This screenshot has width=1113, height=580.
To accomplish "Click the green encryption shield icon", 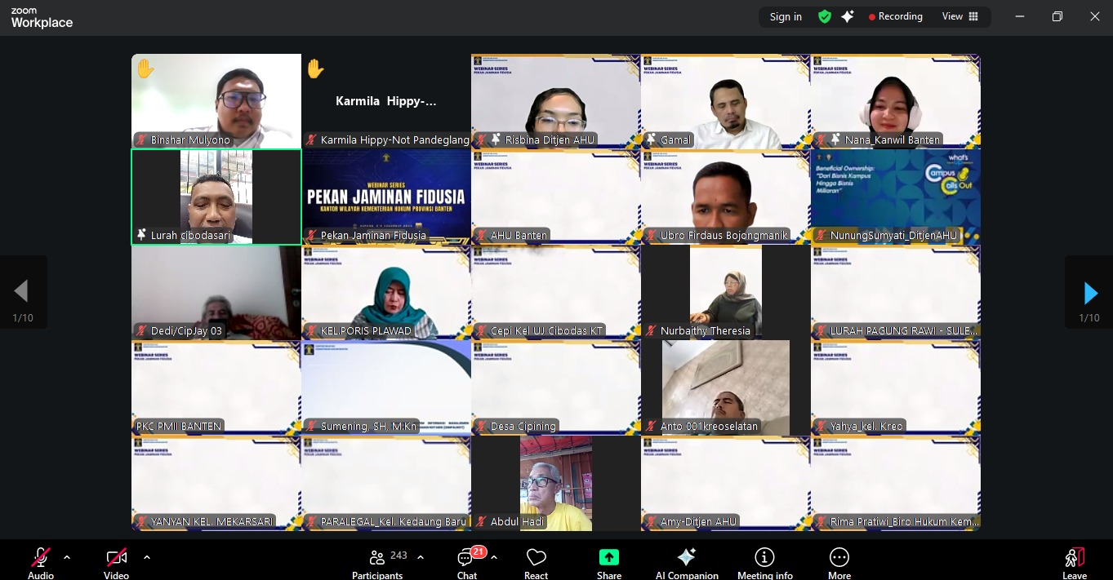I will 825,16.
